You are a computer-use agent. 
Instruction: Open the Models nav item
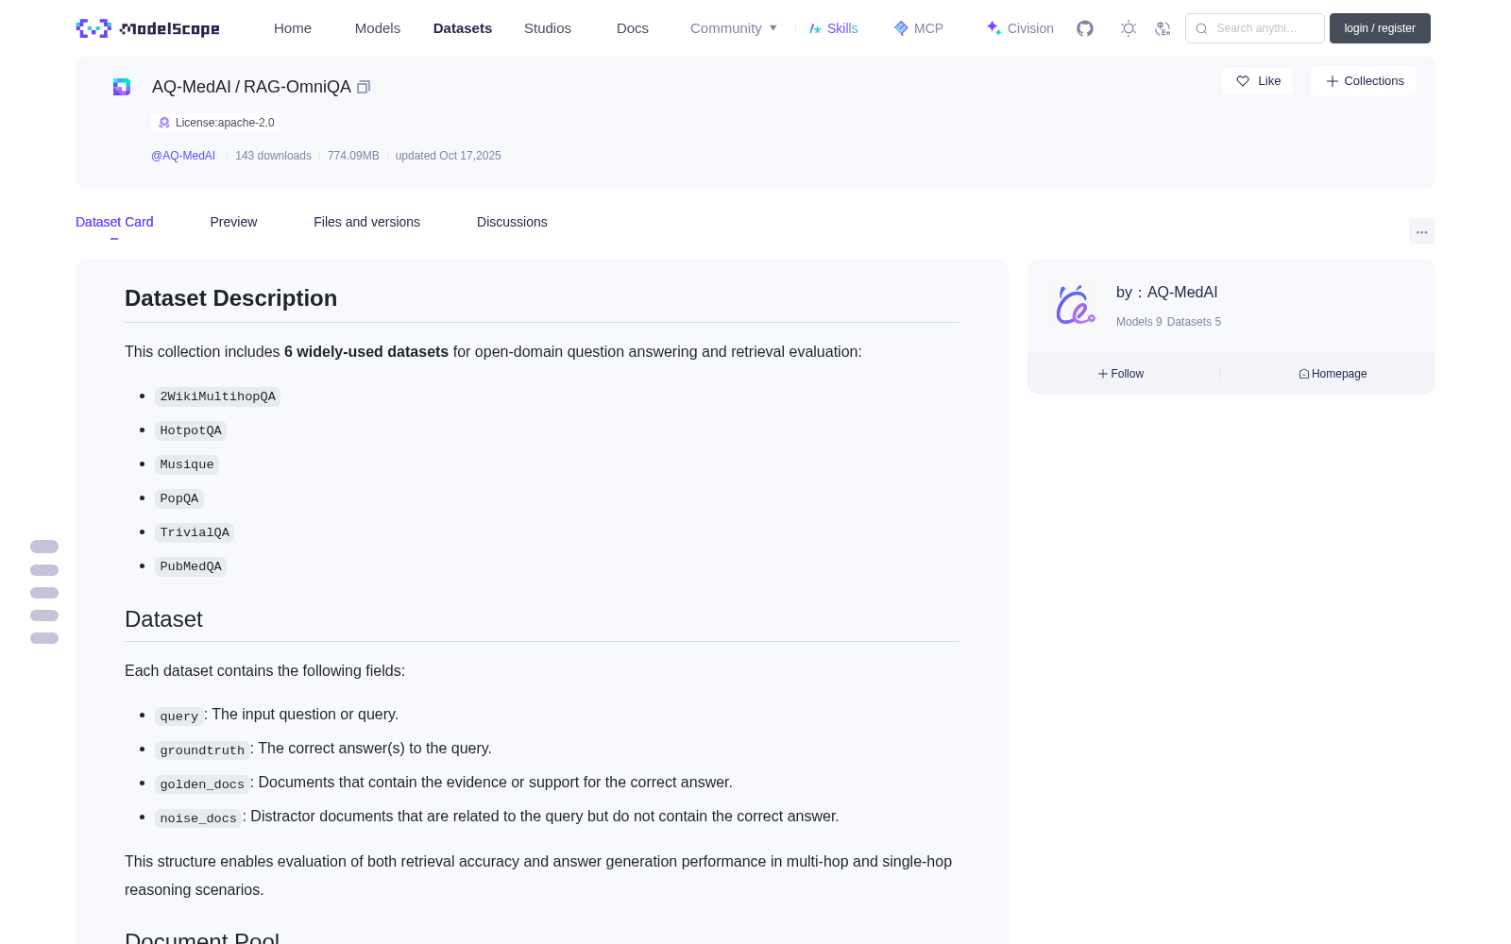pyautogui.click(x=378, y=28)
